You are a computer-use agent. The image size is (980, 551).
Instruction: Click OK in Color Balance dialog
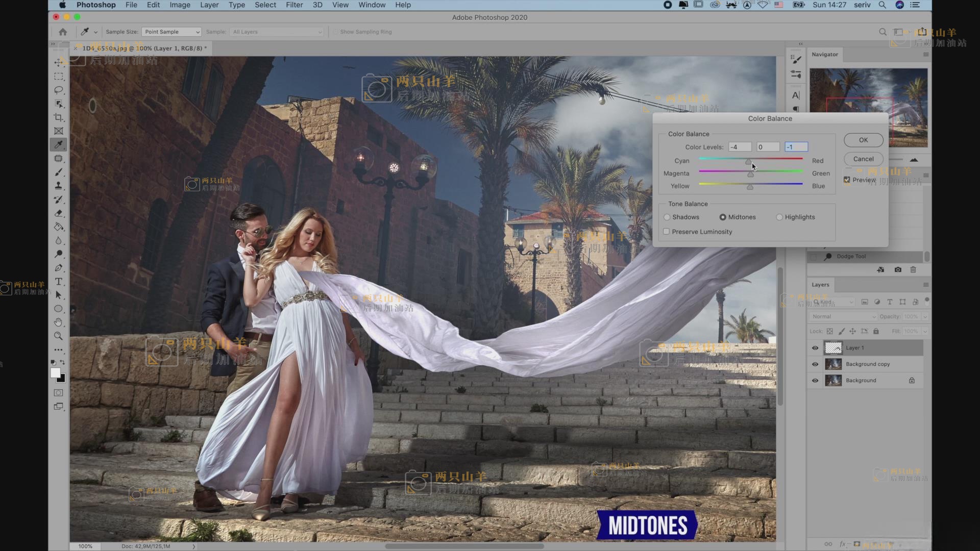coord(863,140)
